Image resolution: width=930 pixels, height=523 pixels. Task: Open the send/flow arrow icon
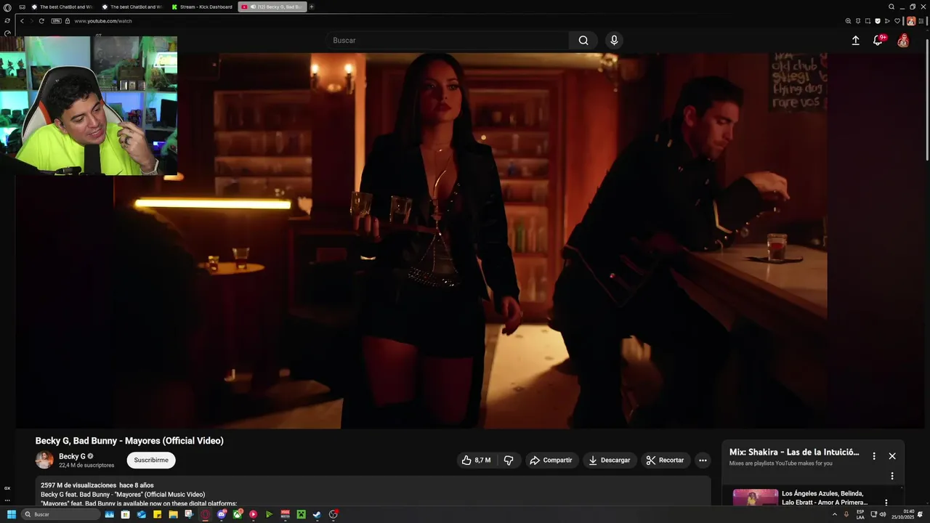pyautogui.click(x=887, y=21)
